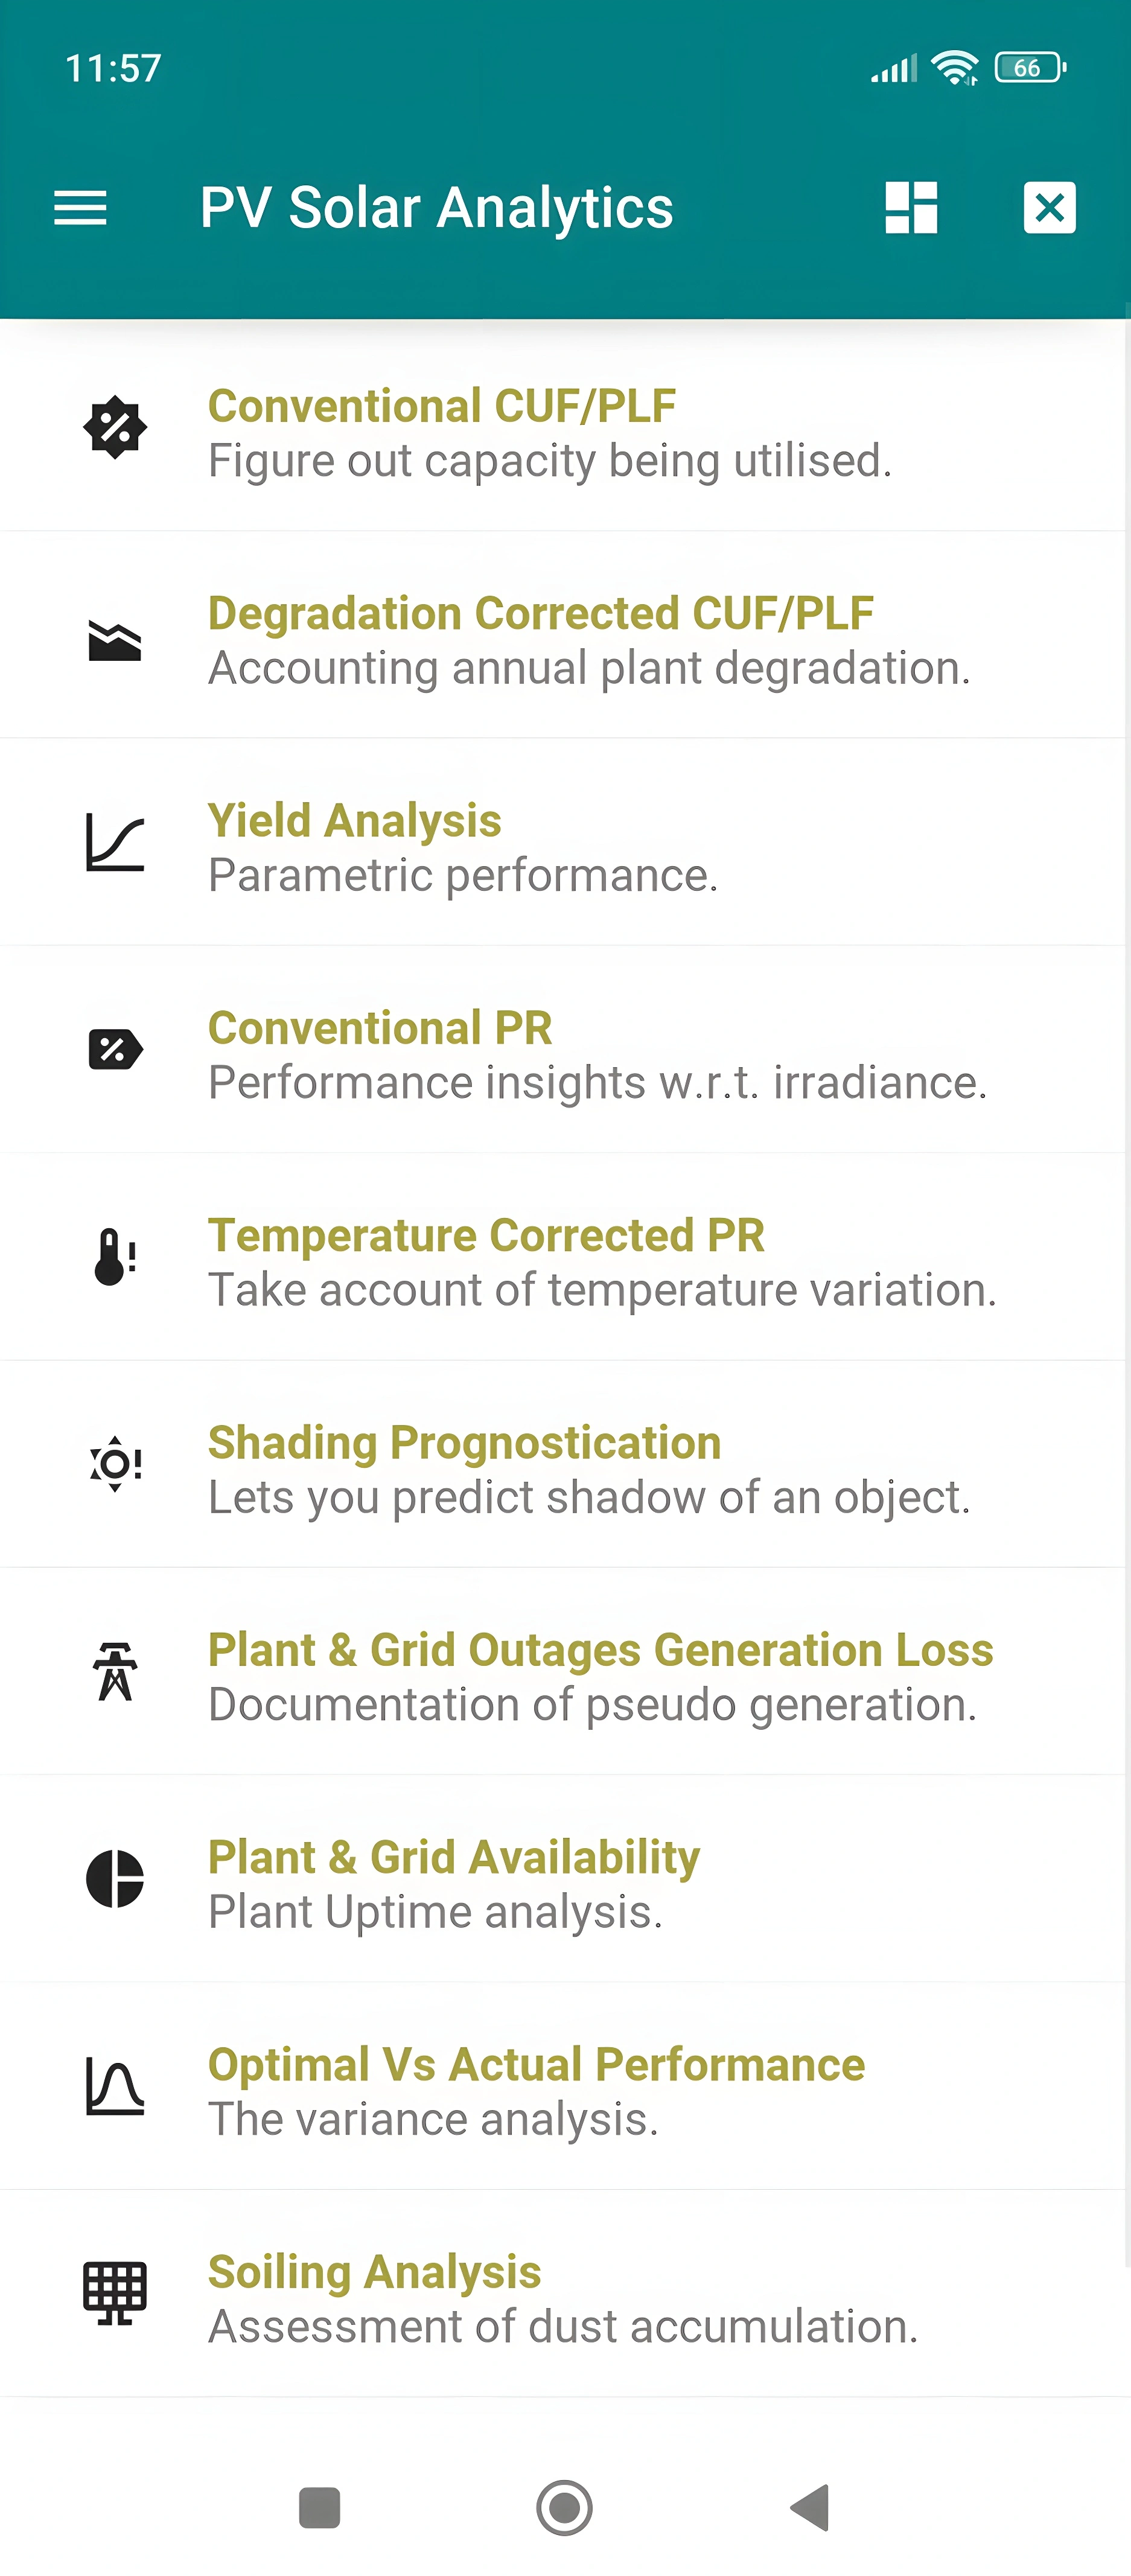Tap the solar panel Soiling Analysis icon

tap(115, 2292)
